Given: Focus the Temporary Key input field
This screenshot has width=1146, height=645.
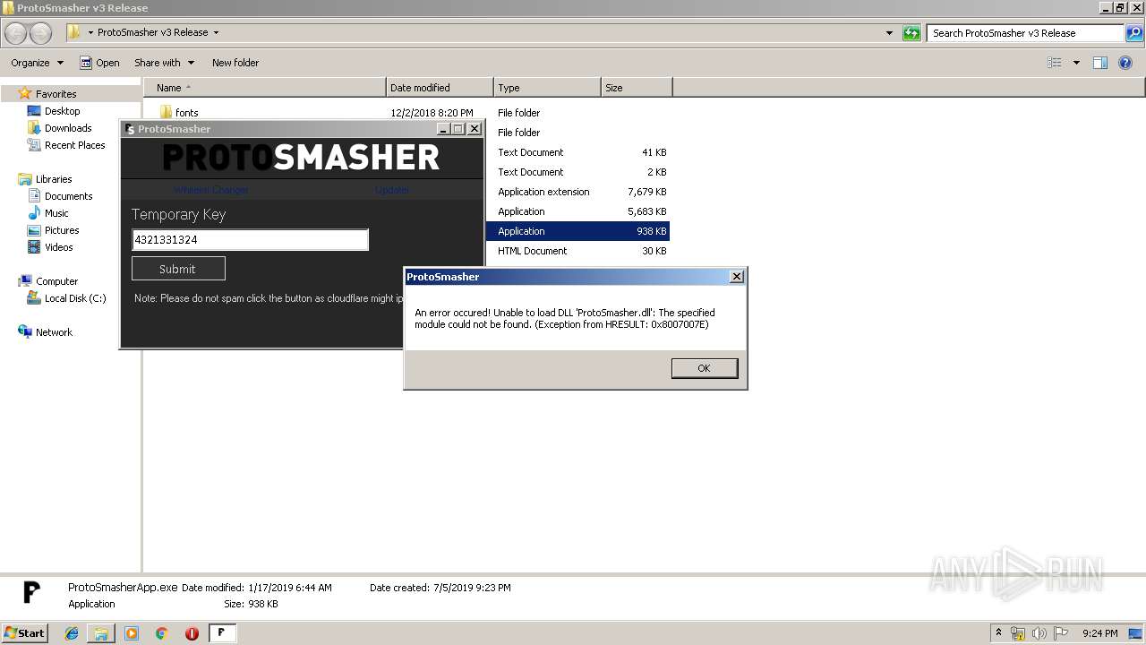Looking at the screenshot, I should tap(250, 239).
